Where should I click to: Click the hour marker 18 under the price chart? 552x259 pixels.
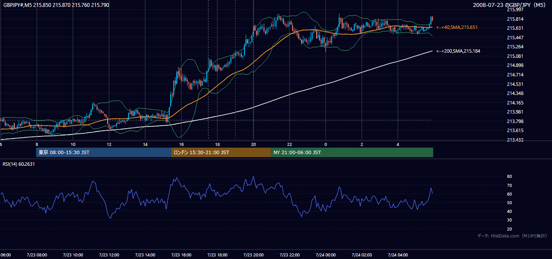[217, 145]
